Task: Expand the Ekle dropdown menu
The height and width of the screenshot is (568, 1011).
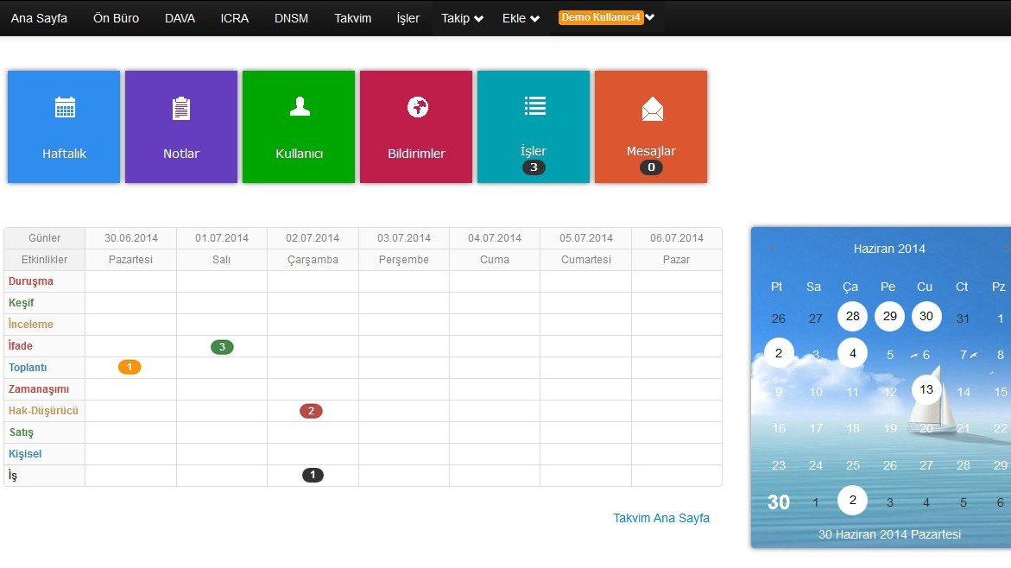Action: [521, 18]
